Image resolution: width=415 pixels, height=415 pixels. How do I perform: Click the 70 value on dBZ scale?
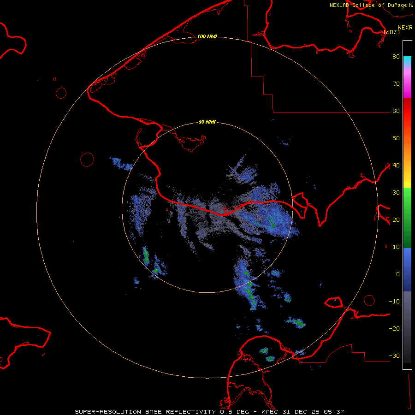(x=396, y=83)
